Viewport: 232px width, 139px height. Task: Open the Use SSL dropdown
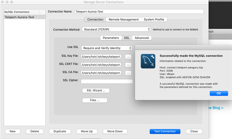click(107, 48)
